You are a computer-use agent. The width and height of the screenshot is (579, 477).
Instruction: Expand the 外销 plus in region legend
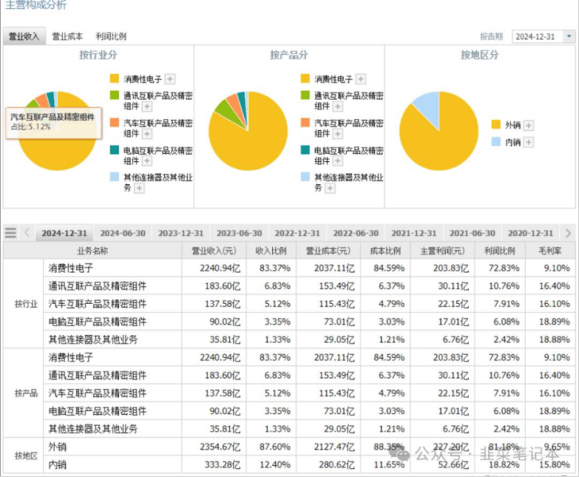pos(529,125)
